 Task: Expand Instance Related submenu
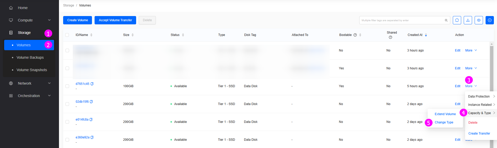481,105
